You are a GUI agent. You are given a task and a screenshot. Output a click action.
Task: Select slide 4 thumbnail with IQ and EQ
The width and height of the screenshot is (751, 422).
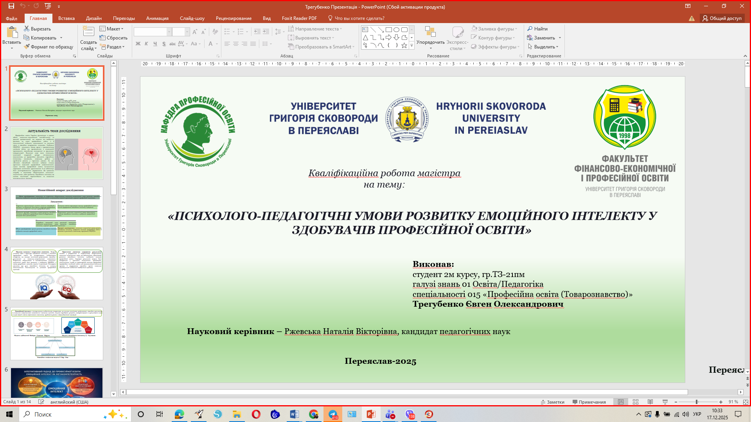[x=57, y=274]
